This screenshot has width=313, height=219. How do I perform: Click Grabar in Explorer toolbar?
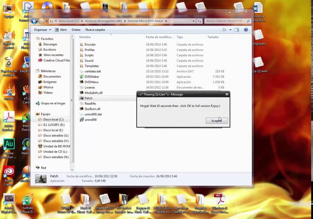pyautogui.click(x=76, y=30)
